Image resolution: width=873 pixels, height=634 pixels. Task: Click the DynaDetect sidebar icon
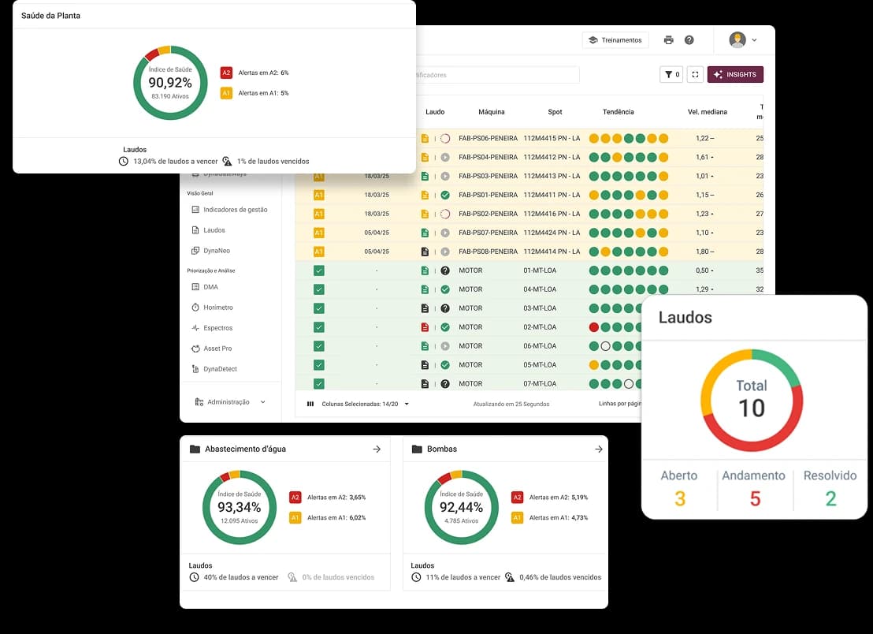pyautogui.click(x=196, y=369)
